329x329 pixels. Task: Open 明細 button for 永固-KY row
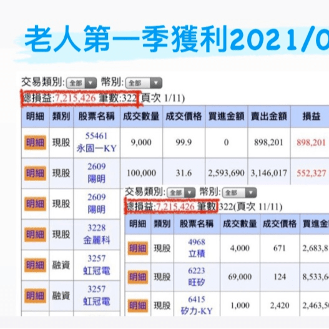pos(35,143)
